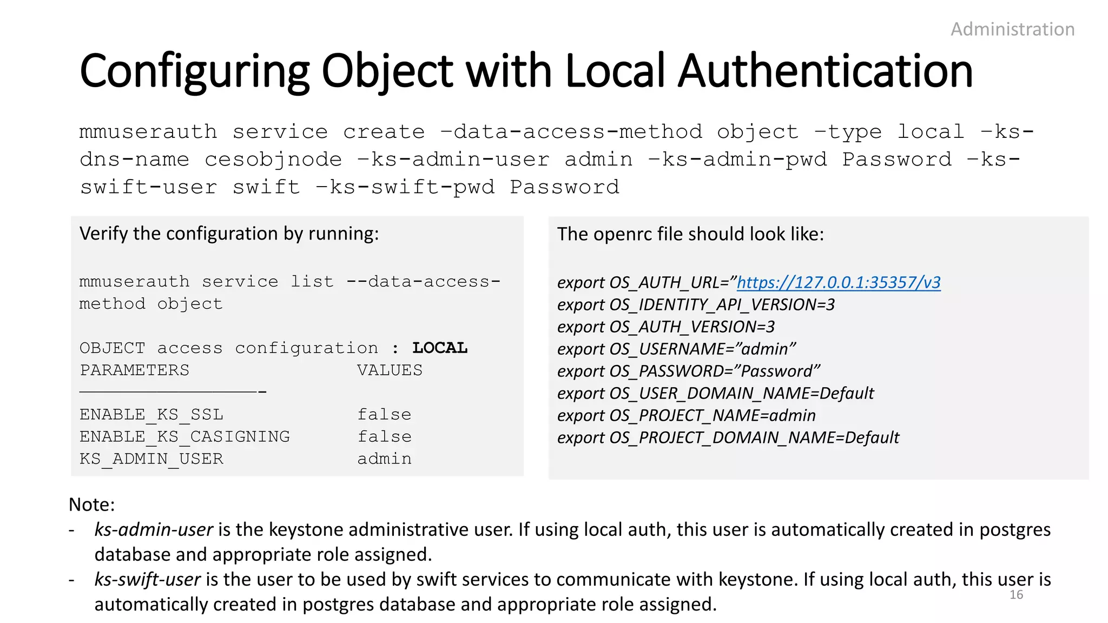The height and width of the screenshot is (623, 1108).
Task: Select the 'KS_ADMIN_USER' parameter name
Action: click(151, 459)
